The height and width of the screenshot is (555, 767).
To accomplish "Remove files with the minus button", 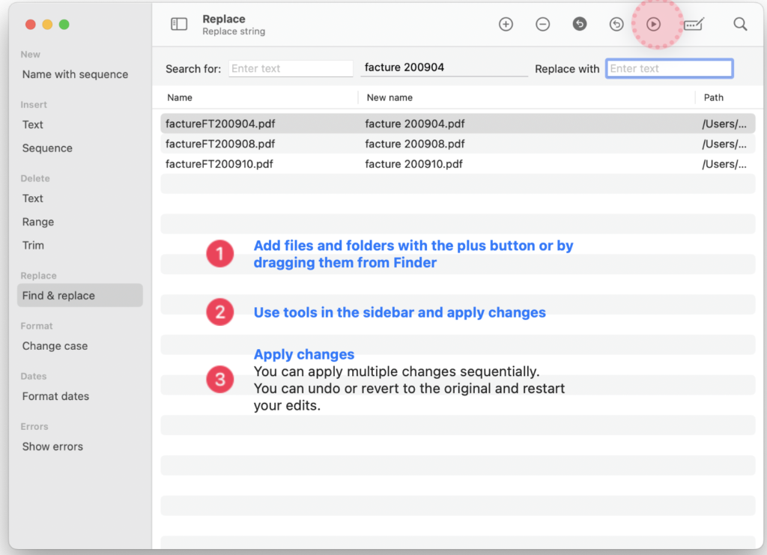I will click(542, 24).
